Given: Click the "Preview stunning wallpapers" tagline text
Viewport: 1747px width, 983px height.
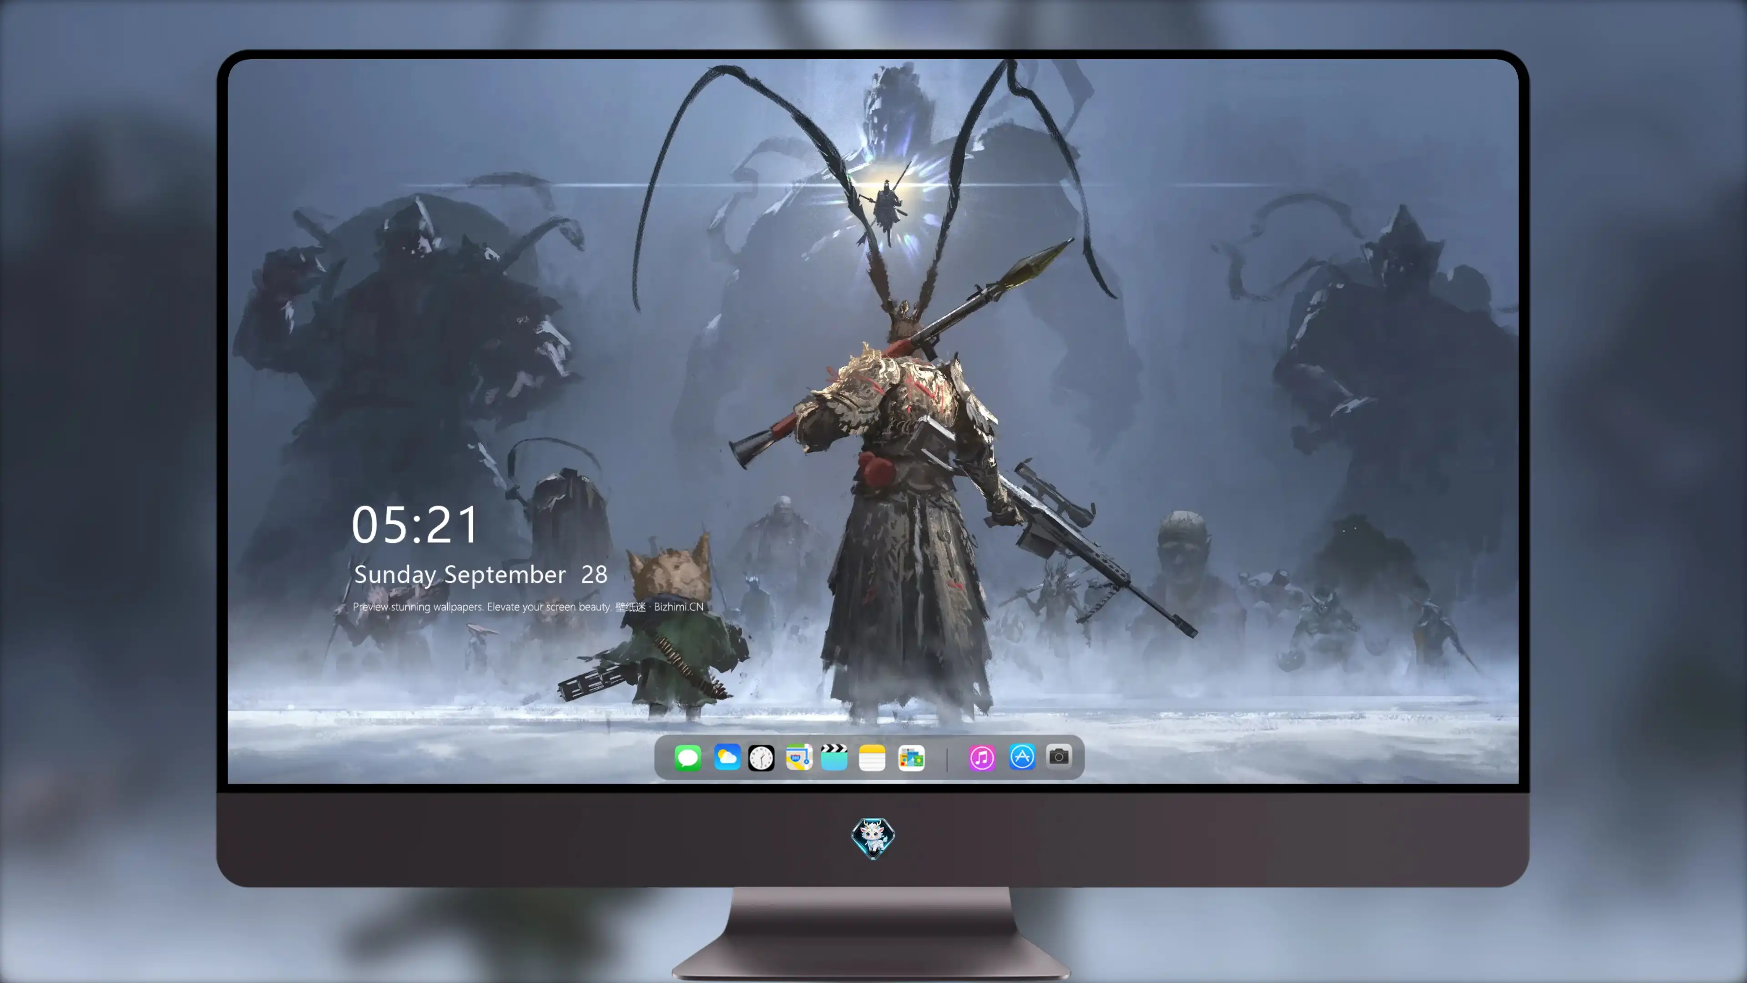Looking at the screenshot, I should [528, 607].
